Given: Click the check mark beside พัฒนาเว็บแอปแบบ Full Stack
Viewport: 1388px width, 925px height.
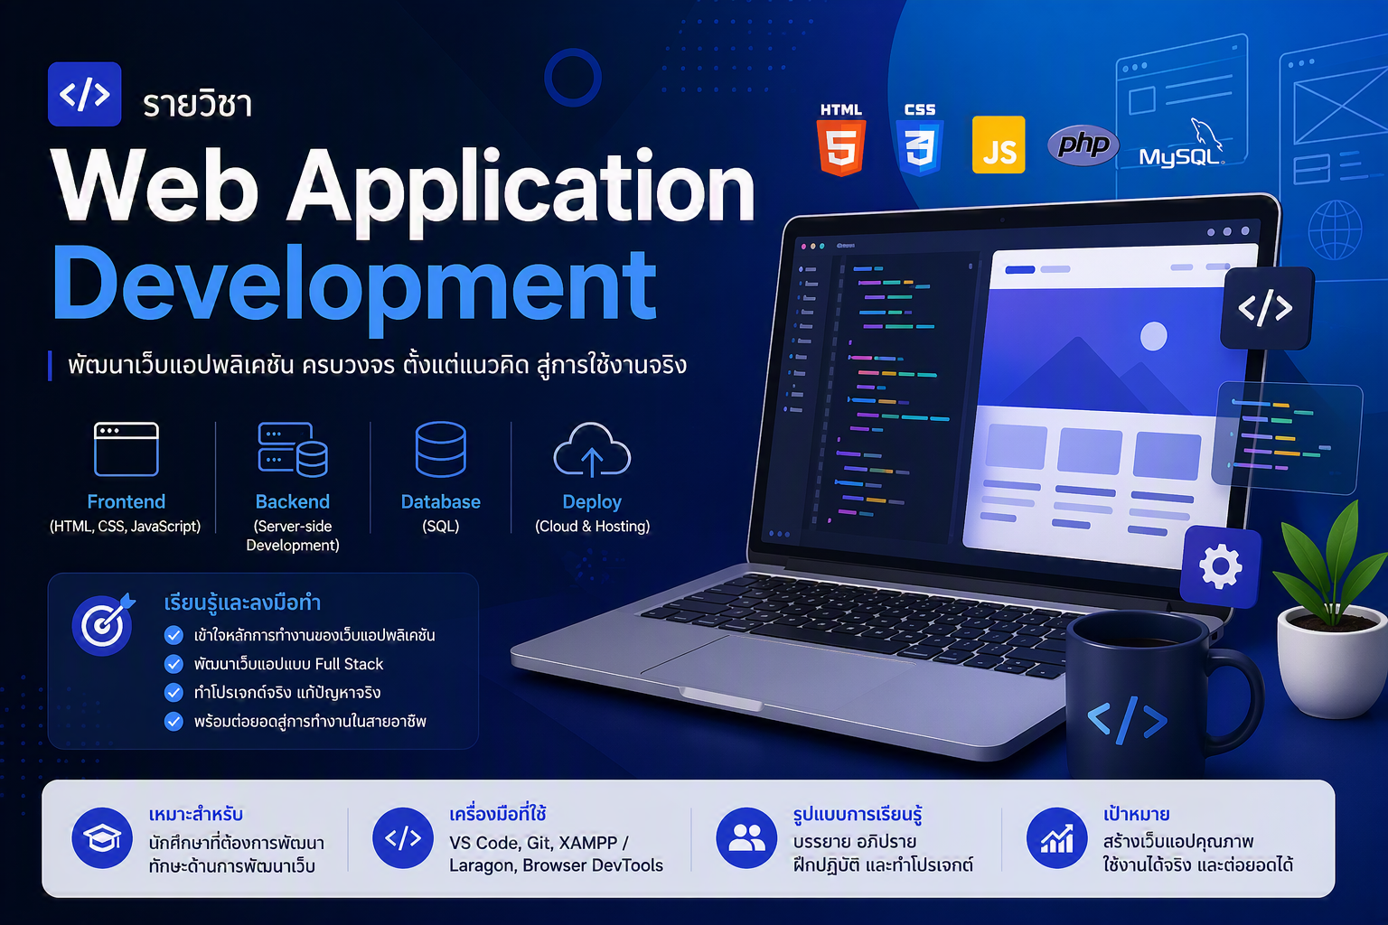Looking at the screenshot, I should tap(173, 664).
